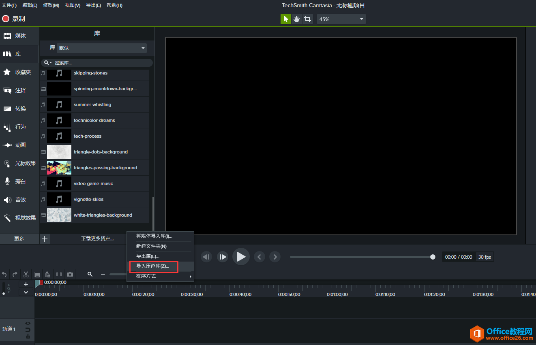
Task: Select the hand pan tool
Action: tap(297, 19)
